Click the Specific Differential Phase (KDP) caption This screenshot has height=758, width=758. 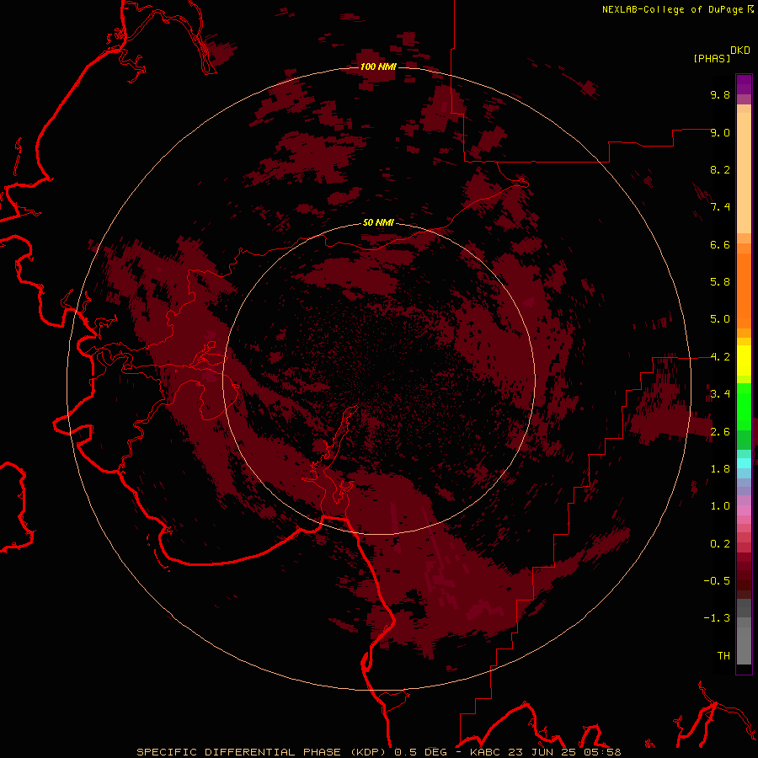tap(263, 752)
